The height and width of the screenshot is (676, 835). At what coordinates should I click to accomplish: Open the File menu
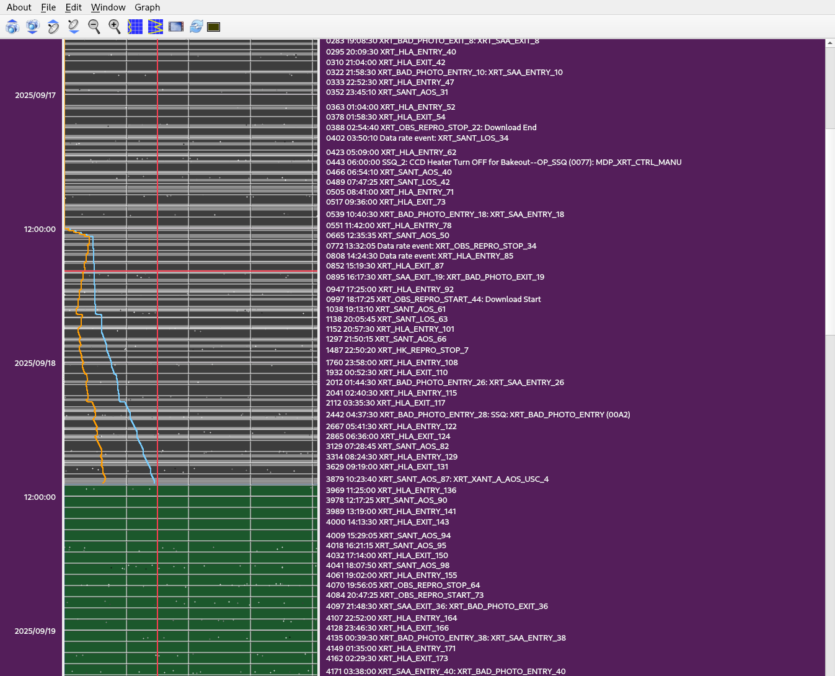tap(48, 7)
